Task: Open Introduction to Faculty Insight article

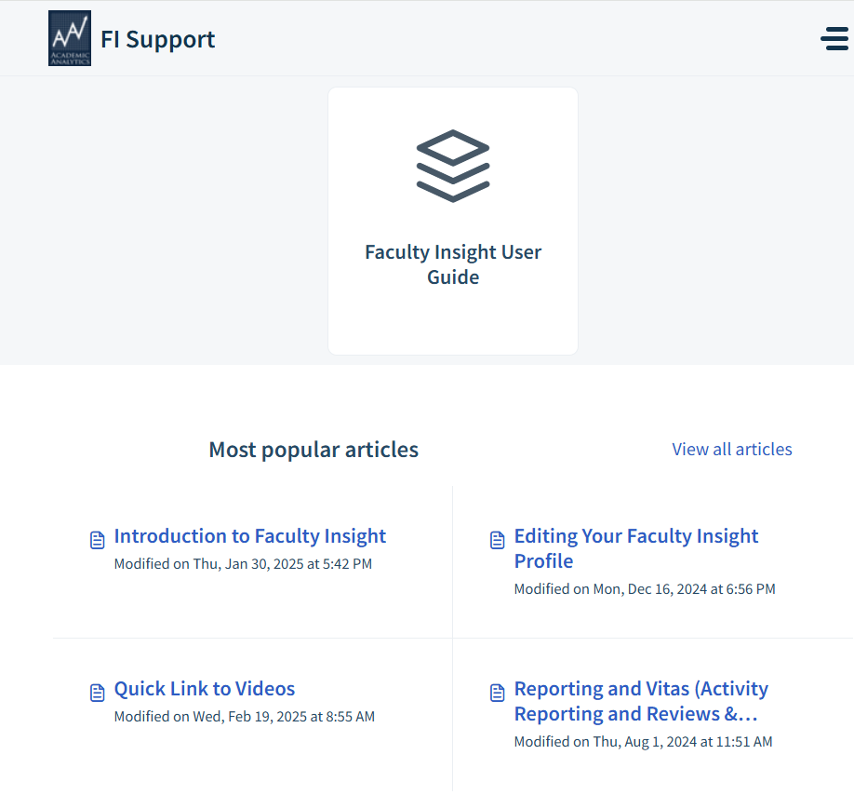Action: [x=250, y=536]
